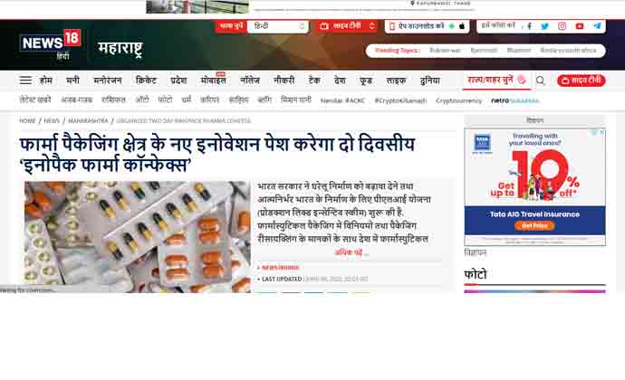Screen dimensions: 625x380
Task: Click the search magnifier icon
Action: [x=540, y=81]
